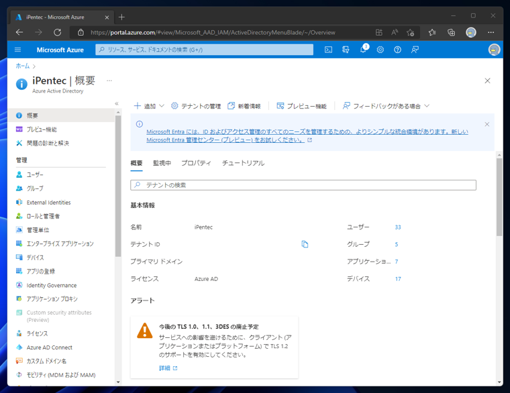The width and height of the screenshot is (510, 393).
Task: Close the iPentec overview blade
Action: [x=487, y=80]
